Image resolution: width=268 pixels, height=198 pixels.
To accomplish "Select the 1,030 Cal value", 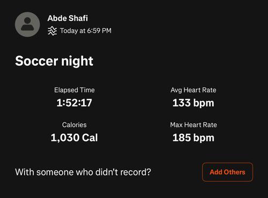I will click(75, 138).
